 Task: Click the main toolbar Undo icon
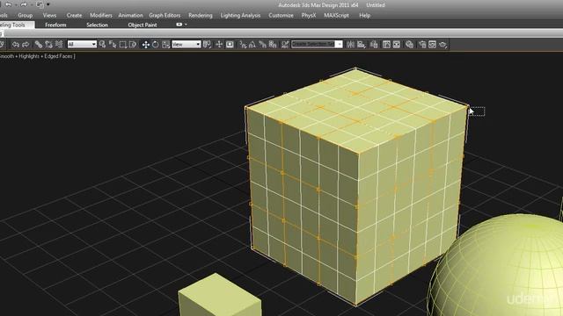[x=16, y=45]
